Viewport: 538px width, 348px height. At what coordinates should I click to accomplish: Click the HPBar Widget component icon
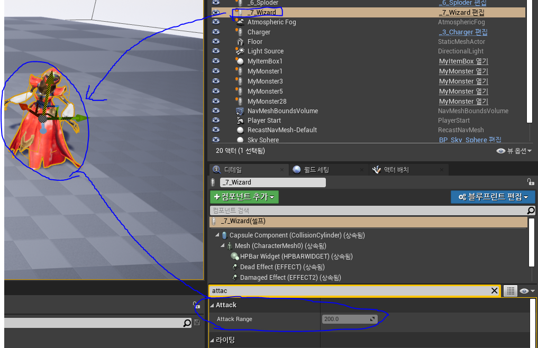coord(235,257)
